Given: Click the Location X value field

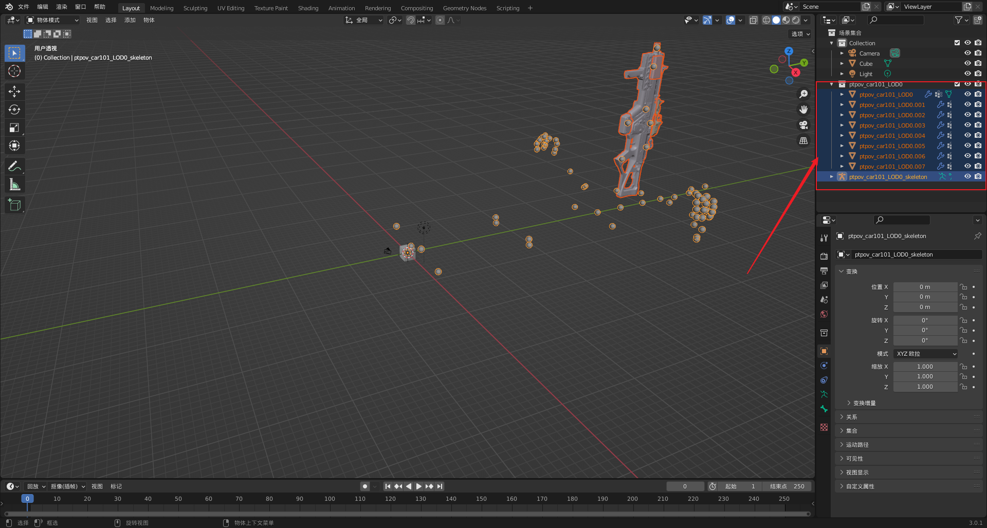Looking at the screenshot, I should tap(924, 287).
